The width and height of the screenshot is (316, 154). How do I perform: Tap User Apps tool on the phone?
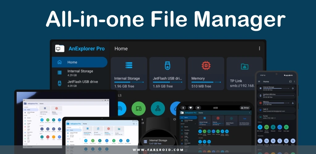(286, 127)
